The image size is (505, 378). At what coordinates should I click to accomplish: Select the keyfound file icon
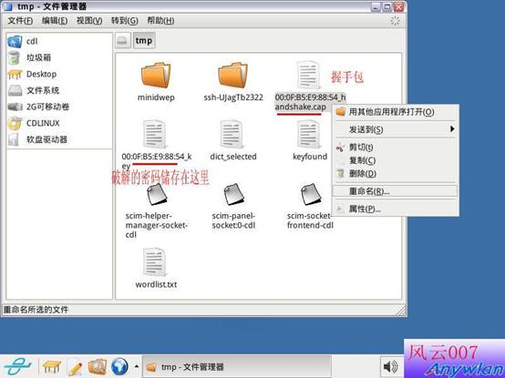coord(309,134)
